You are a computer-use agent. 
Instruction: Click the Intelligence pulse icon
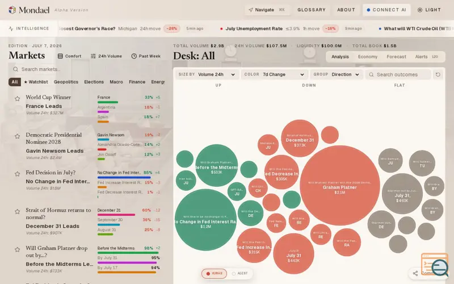click(x=11, y=29)
